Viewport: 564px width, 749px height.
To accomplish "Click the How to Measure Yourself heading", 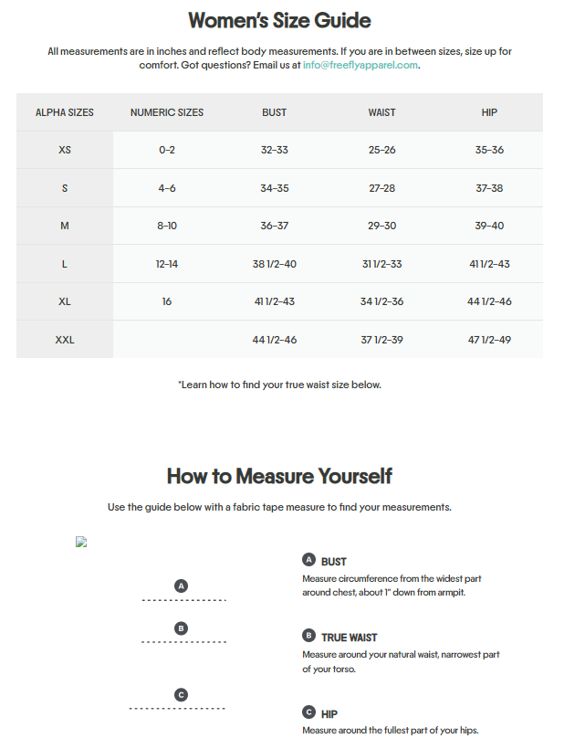I will click(x=279, y=476).
